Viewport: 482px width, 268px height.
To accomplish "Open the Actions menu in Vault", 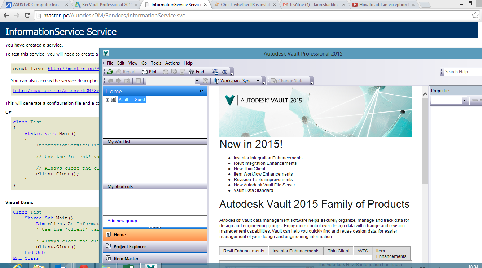I will pyautogui.click(x=172, y=63).
